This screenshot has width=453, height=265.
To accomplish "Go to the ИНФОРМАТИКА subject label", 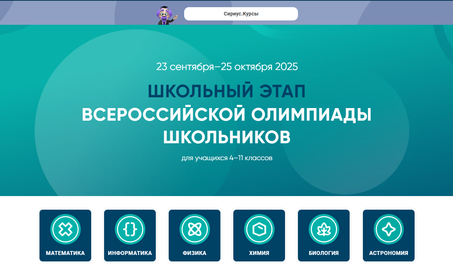I will [x=130, y=253].
